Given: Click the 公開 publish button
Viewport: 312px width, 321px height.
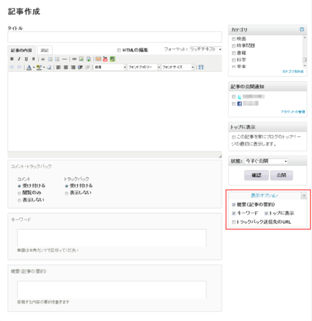Looking at the screenshot, I should pos(281,175).
